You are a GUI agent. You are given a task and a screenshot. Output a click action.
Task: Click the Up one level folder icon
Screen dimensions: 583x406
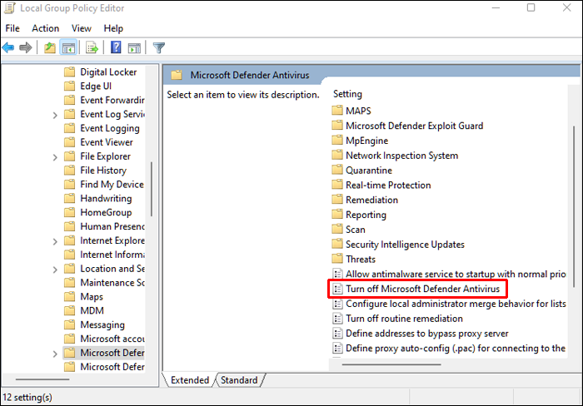[50, 47]
